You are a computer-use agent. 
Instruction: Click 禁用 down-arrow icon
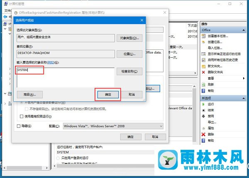[203, 116]
